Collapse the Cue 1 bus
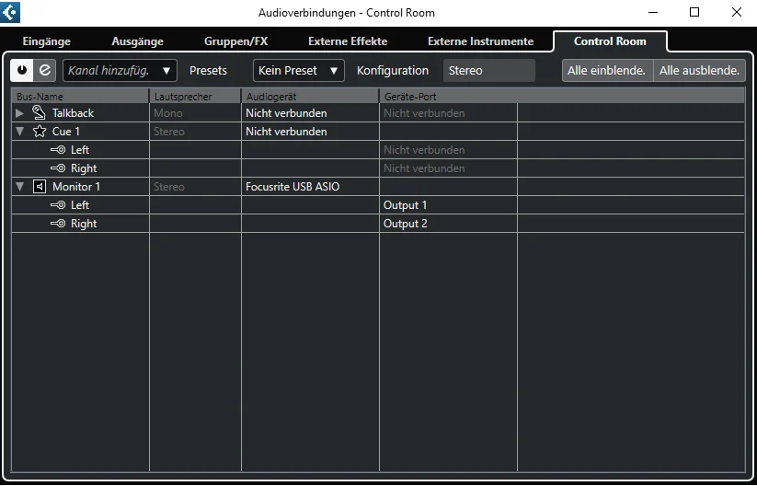 (x=19, y=132)
